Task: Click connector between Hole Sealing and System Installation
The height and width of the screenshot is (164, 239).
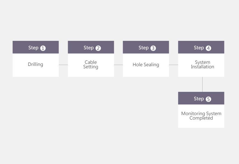Action: [174, 65]
